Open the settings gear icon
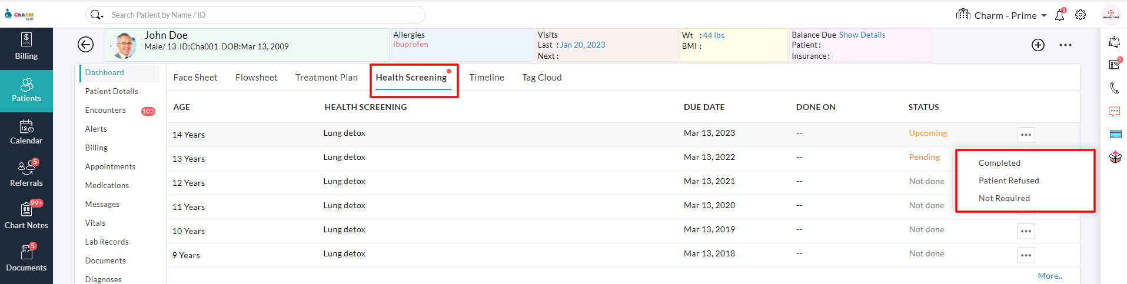Image resolution: width=1127 pixels, height=284 pixels. point(1081,15)
